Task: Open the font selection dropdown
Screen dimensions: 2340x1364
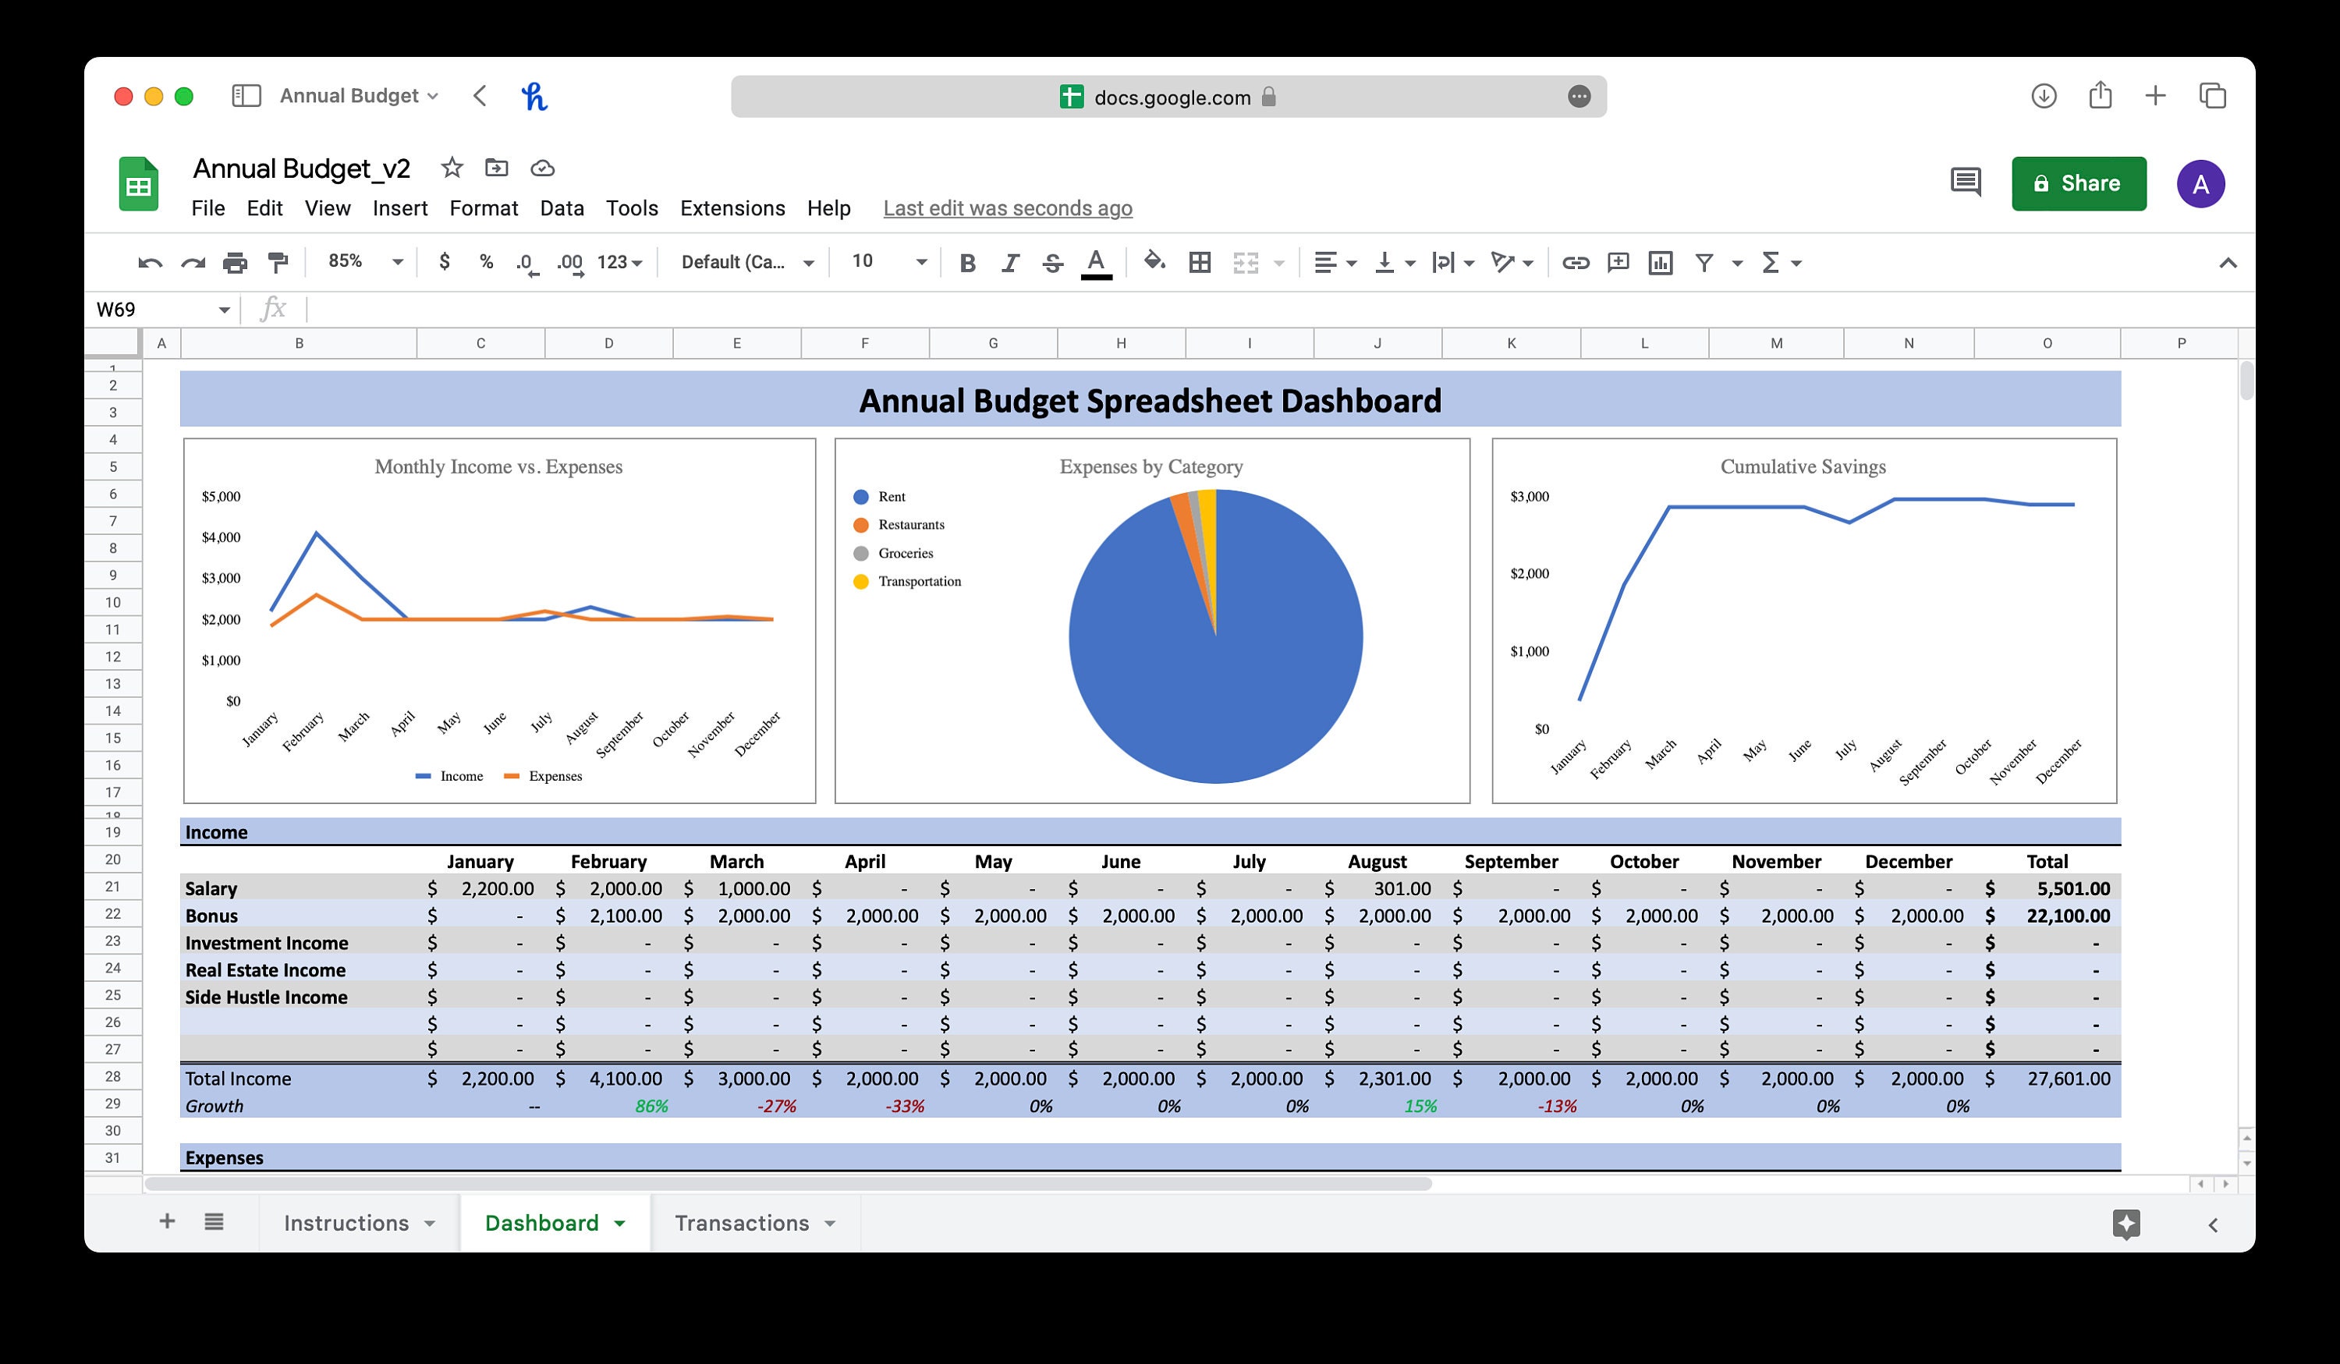Action: [x=743, y=263]
